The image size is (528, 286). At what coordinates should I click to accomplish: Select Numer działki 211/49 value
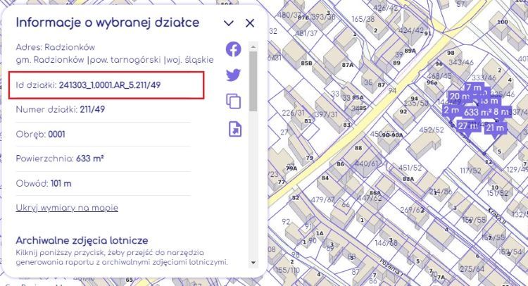tap(92, 109)
